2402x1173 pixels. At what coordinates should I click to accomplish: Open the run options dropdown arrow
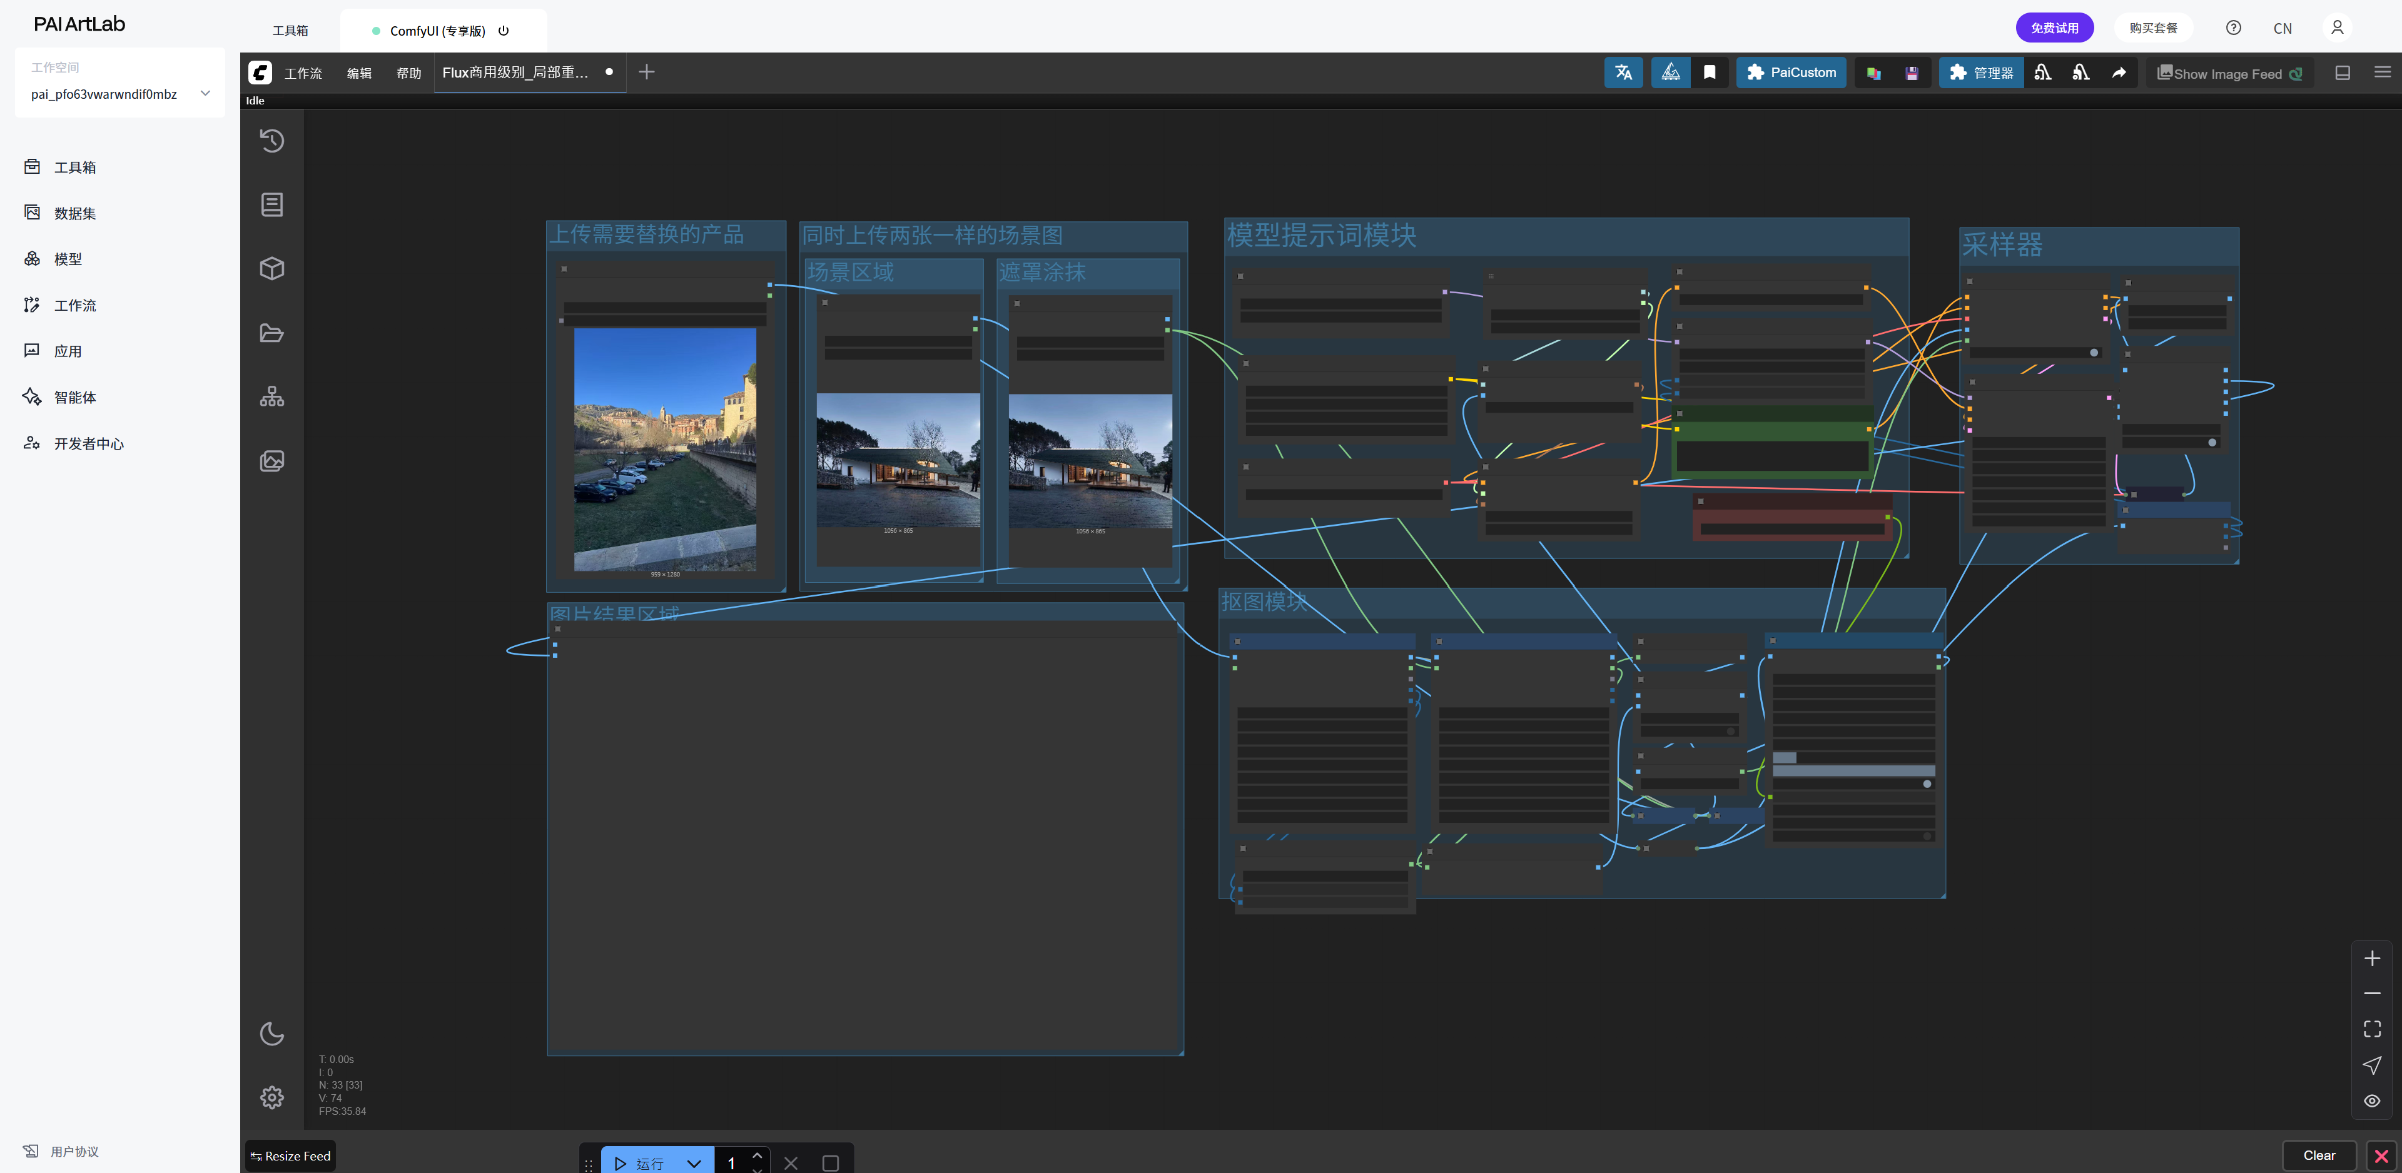click(x=694, y=1163)
